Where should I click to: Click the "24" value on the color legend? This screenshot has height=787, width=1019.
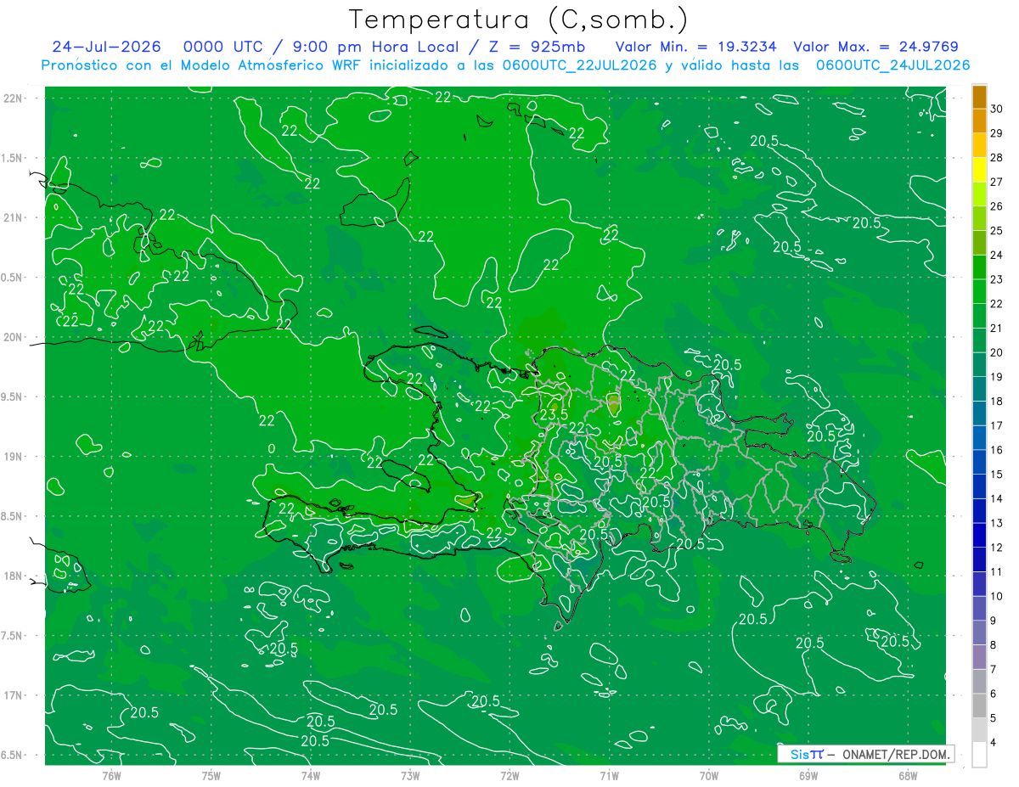click(997, 255)
